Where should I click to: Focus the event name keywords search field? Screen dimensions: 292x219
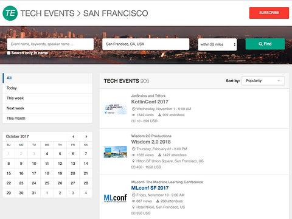coord(50,44)
